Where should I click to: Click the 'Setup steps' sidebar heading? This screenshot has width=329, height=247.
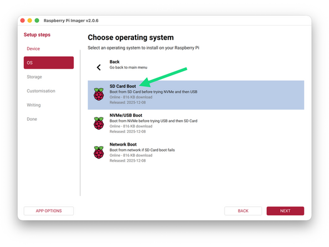37,34
